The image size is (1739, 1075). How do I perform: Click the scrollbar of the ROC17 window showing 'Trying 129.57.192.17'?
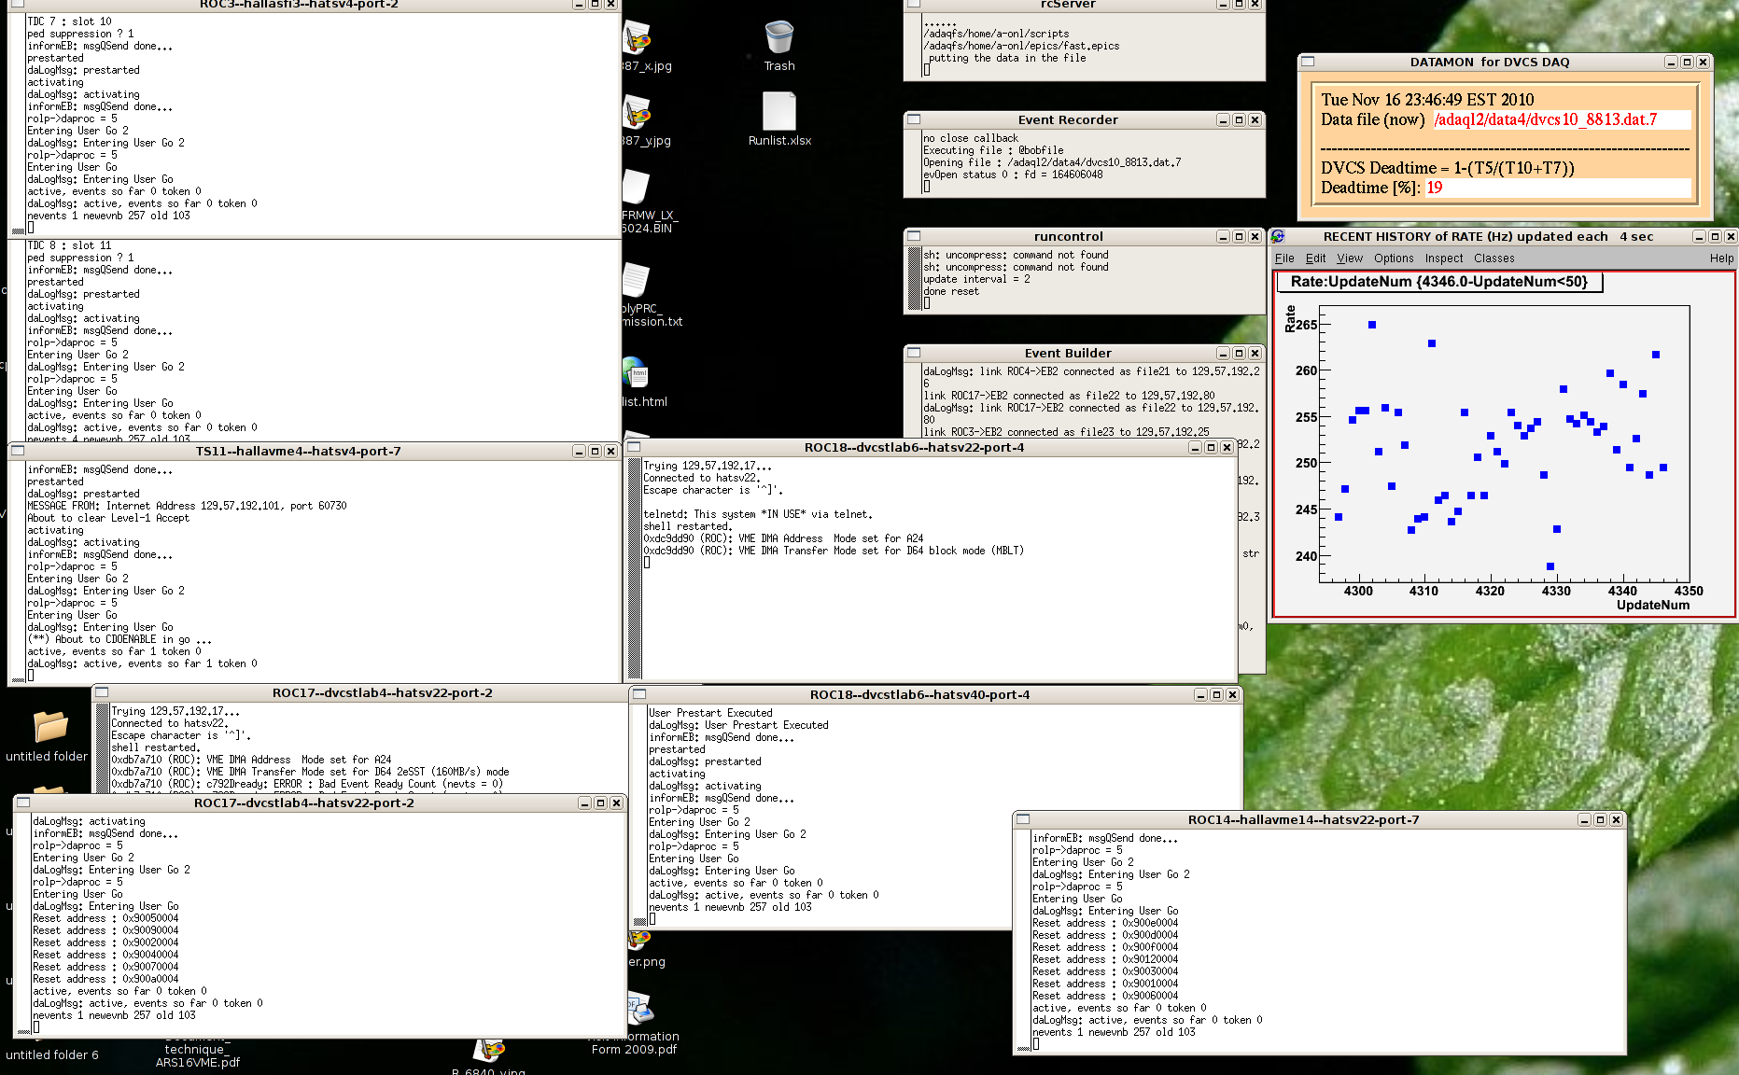pos(102,747)
